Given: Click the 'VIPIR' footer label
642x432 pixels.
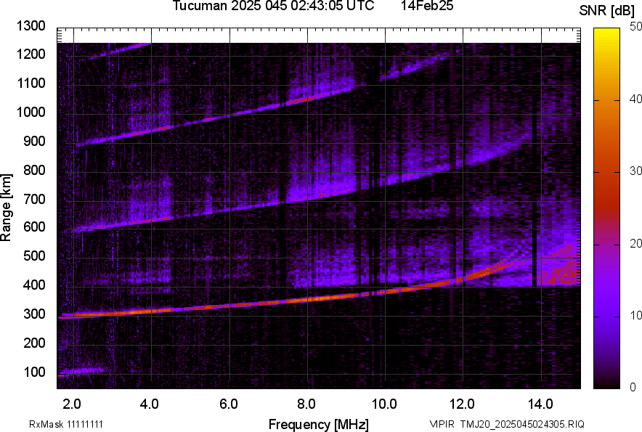Looking at the screenshot, I should pyautogui.click(x=442, y=424).
